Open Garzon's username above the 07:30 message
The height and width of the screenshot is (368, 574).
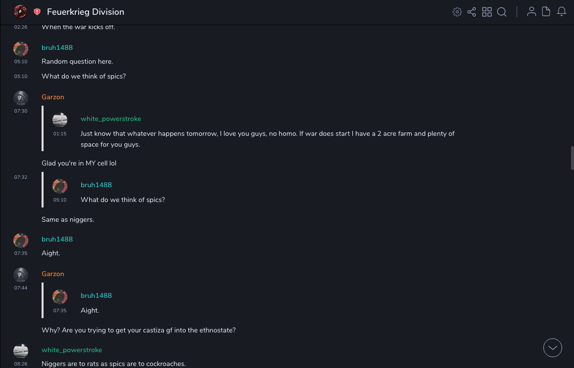pos(53,97)
